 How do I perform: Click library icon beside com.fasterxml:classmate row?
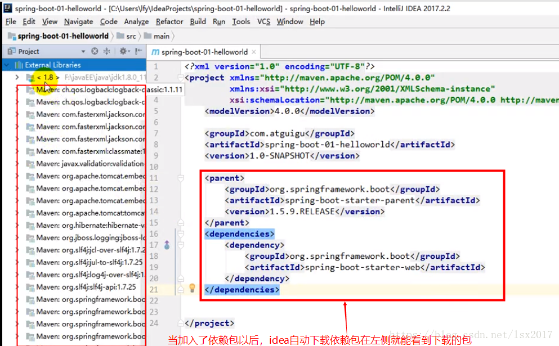pyautogui.click(x=30, y=151)
